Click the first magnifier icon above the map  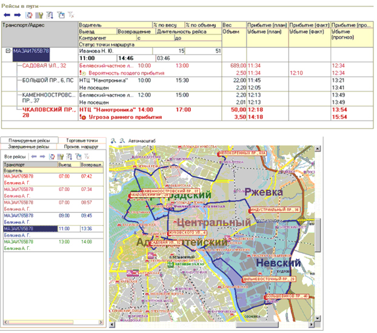point(113,141)
